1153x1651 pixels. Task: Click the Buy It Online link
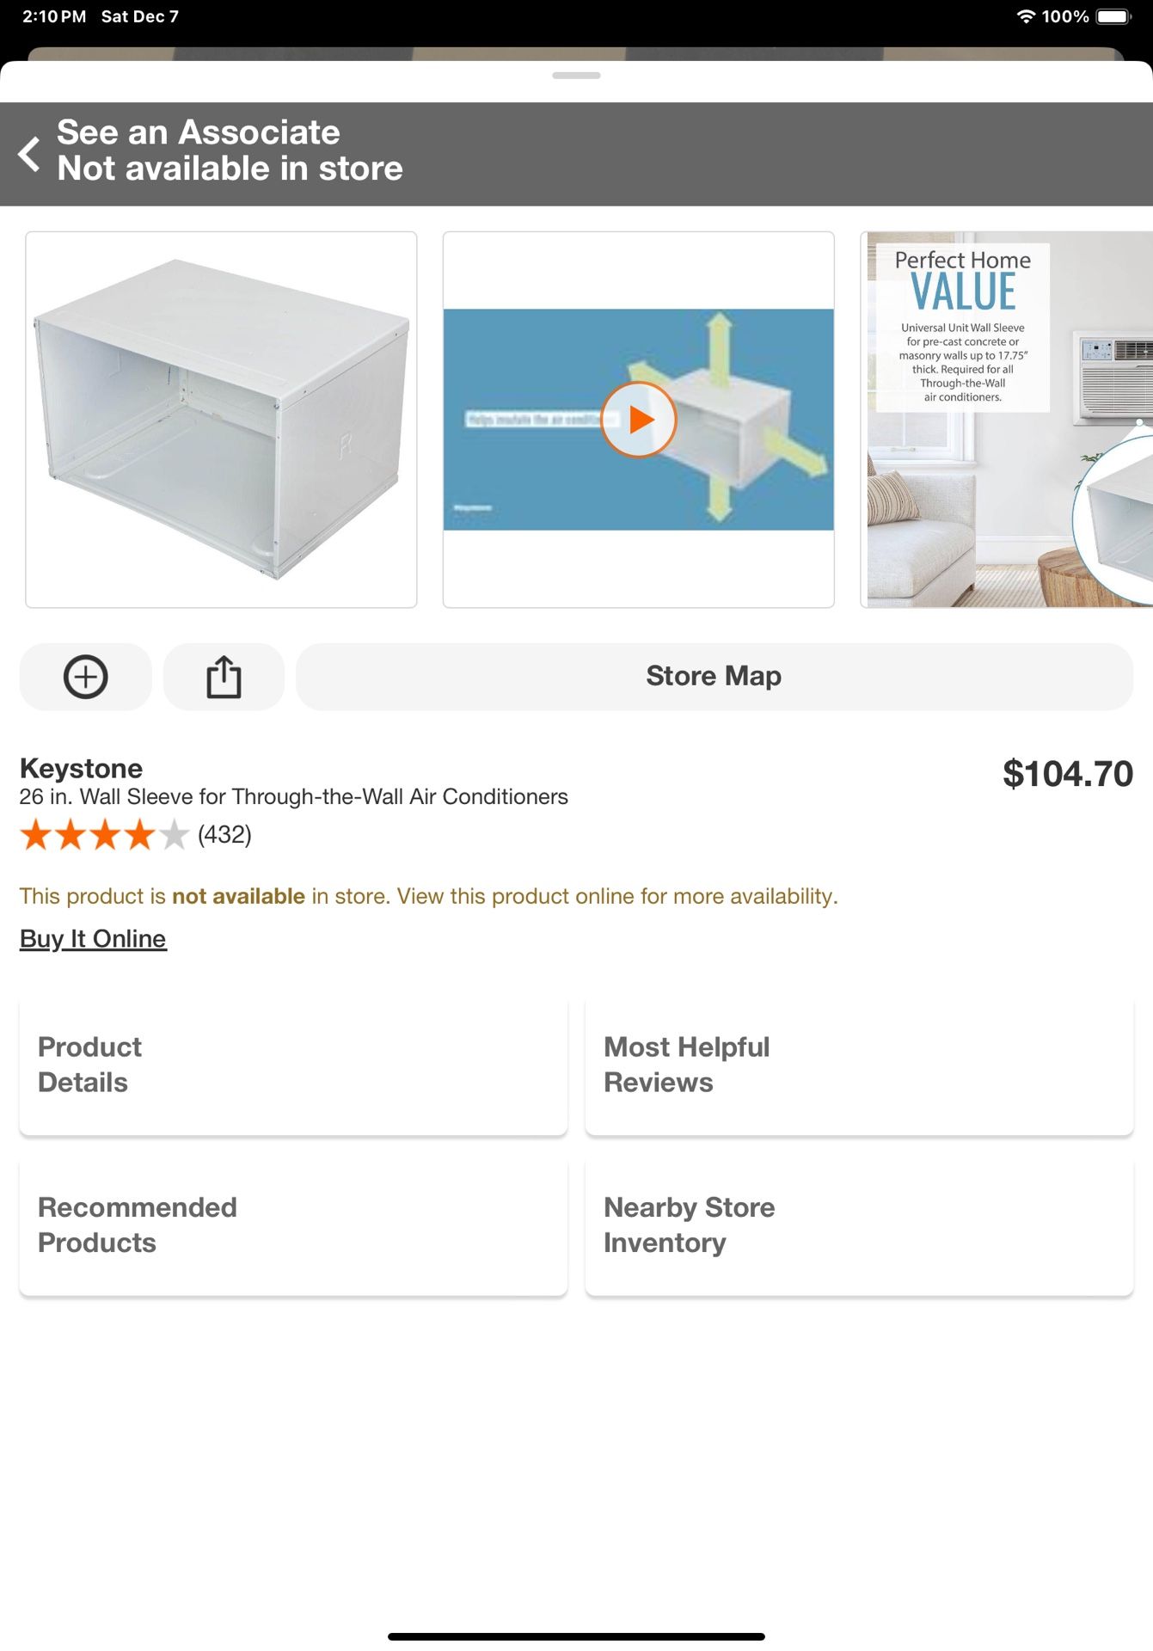[93, 939]
